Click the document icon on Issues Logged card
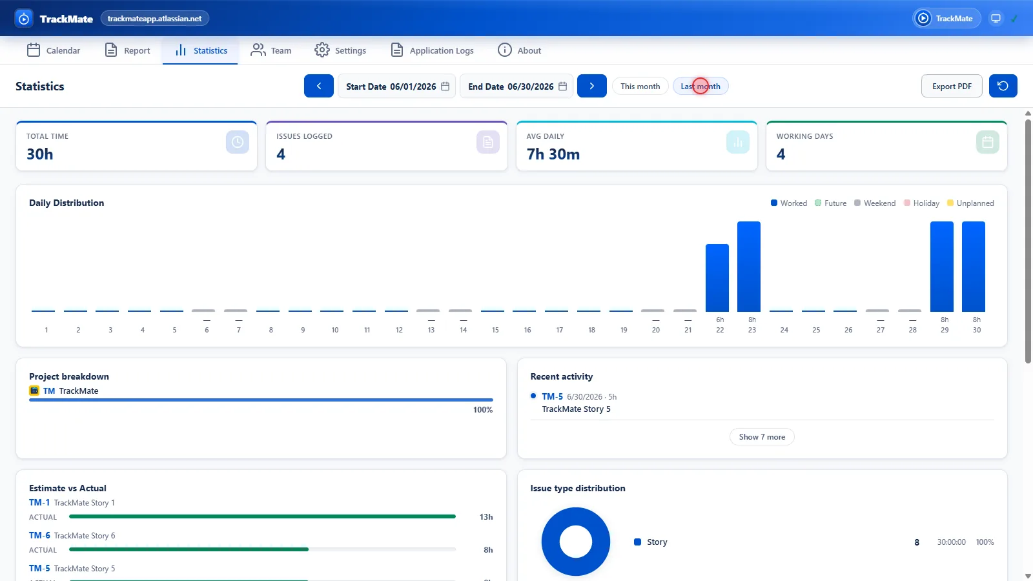1033x581 pixels. (488, 142)
